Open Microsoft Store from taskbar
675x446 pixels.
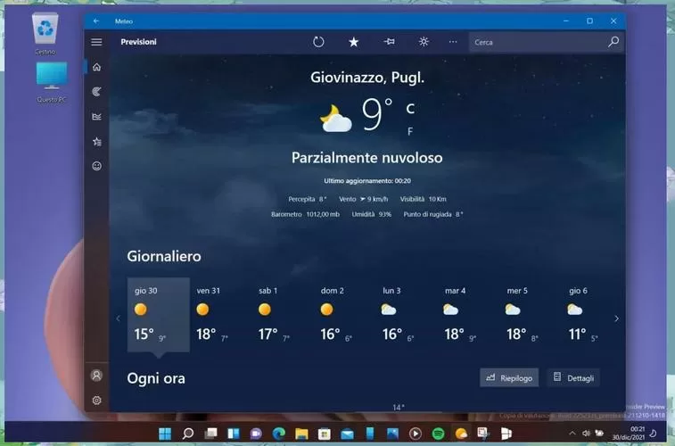point(325,434)
